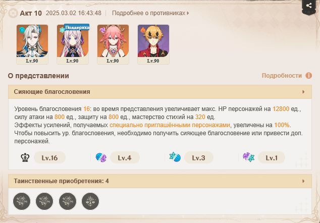Select the blond Pyro character card
320x223 pixels.
[x=153, y=44]
